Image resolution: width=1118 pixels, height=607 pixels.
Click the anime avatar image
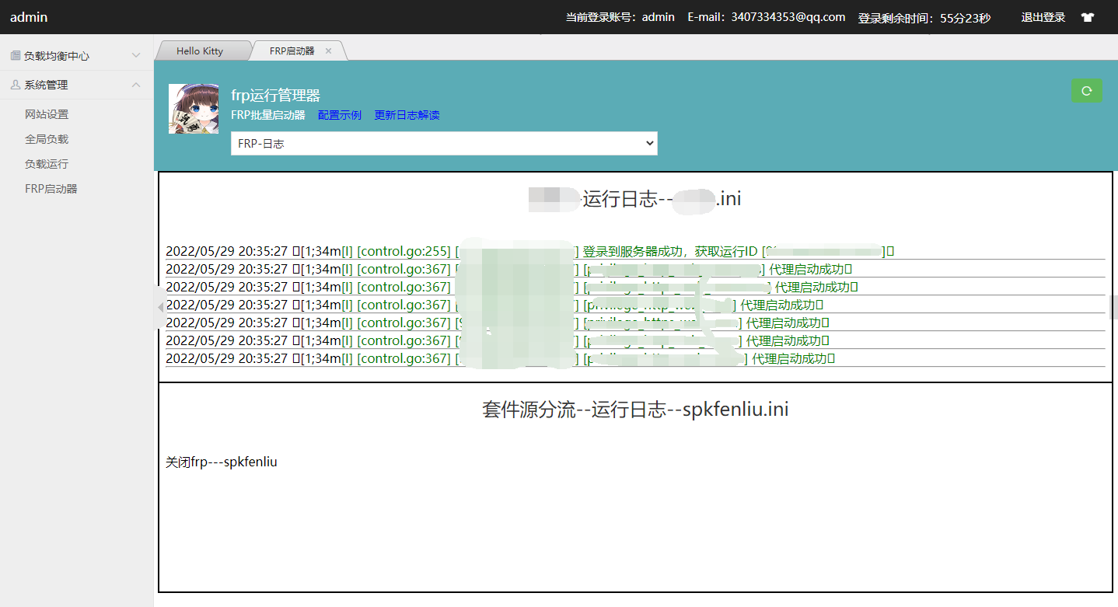coord(193,108)
